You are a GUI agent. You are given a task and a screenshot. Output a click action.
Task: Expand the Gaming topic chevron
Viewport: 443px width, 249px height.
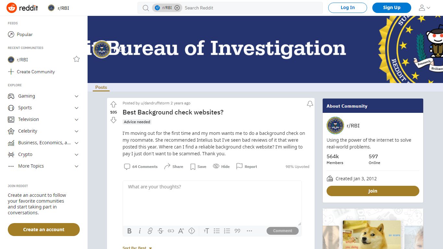[77, 96]
